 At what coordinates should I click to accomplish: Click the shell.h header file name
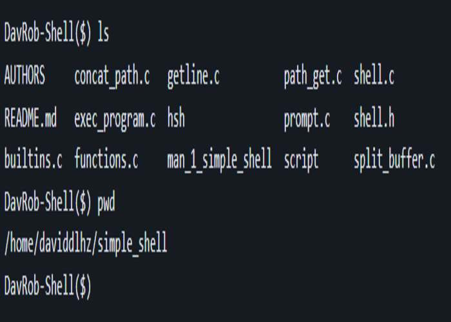coord(374,118)
